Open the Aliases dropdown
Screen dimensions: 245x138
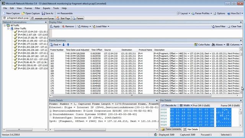point(219,45)
